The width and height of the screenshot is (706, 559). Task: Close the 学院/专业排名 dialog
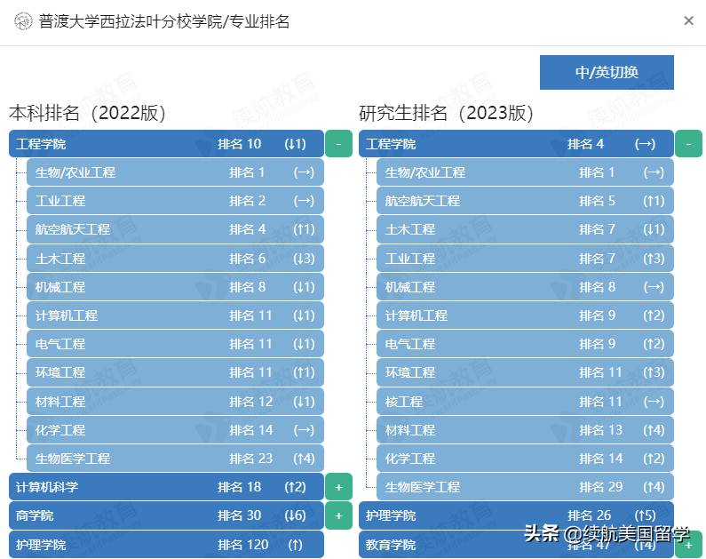688,20
